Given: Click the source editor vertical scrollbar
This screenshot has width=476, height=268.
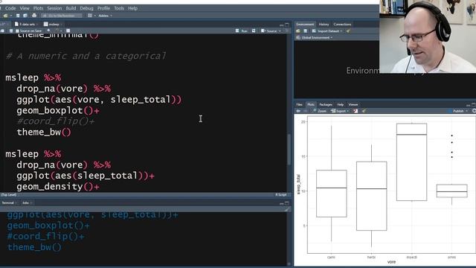Looking at the screenshot, I should [289, 149].
